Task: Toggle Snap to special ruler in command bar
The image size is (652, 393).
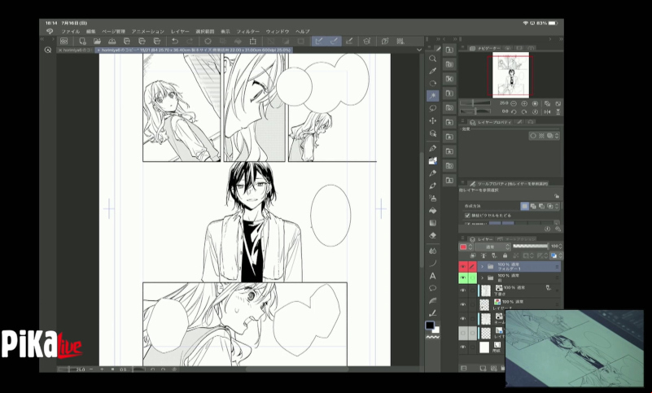Action: click(x=334, y=41)
